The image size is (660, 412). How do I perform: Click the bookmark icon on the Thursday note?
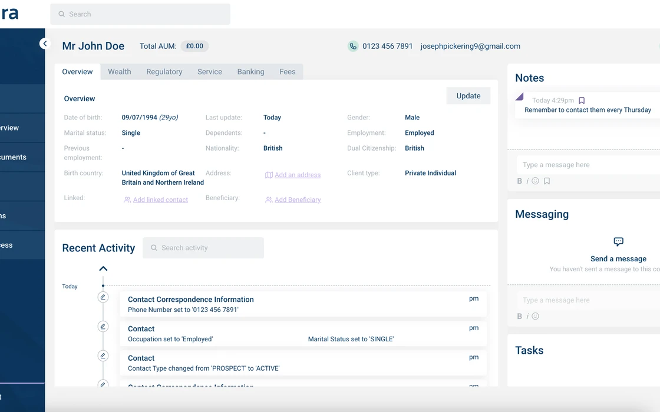coord(582,101)
